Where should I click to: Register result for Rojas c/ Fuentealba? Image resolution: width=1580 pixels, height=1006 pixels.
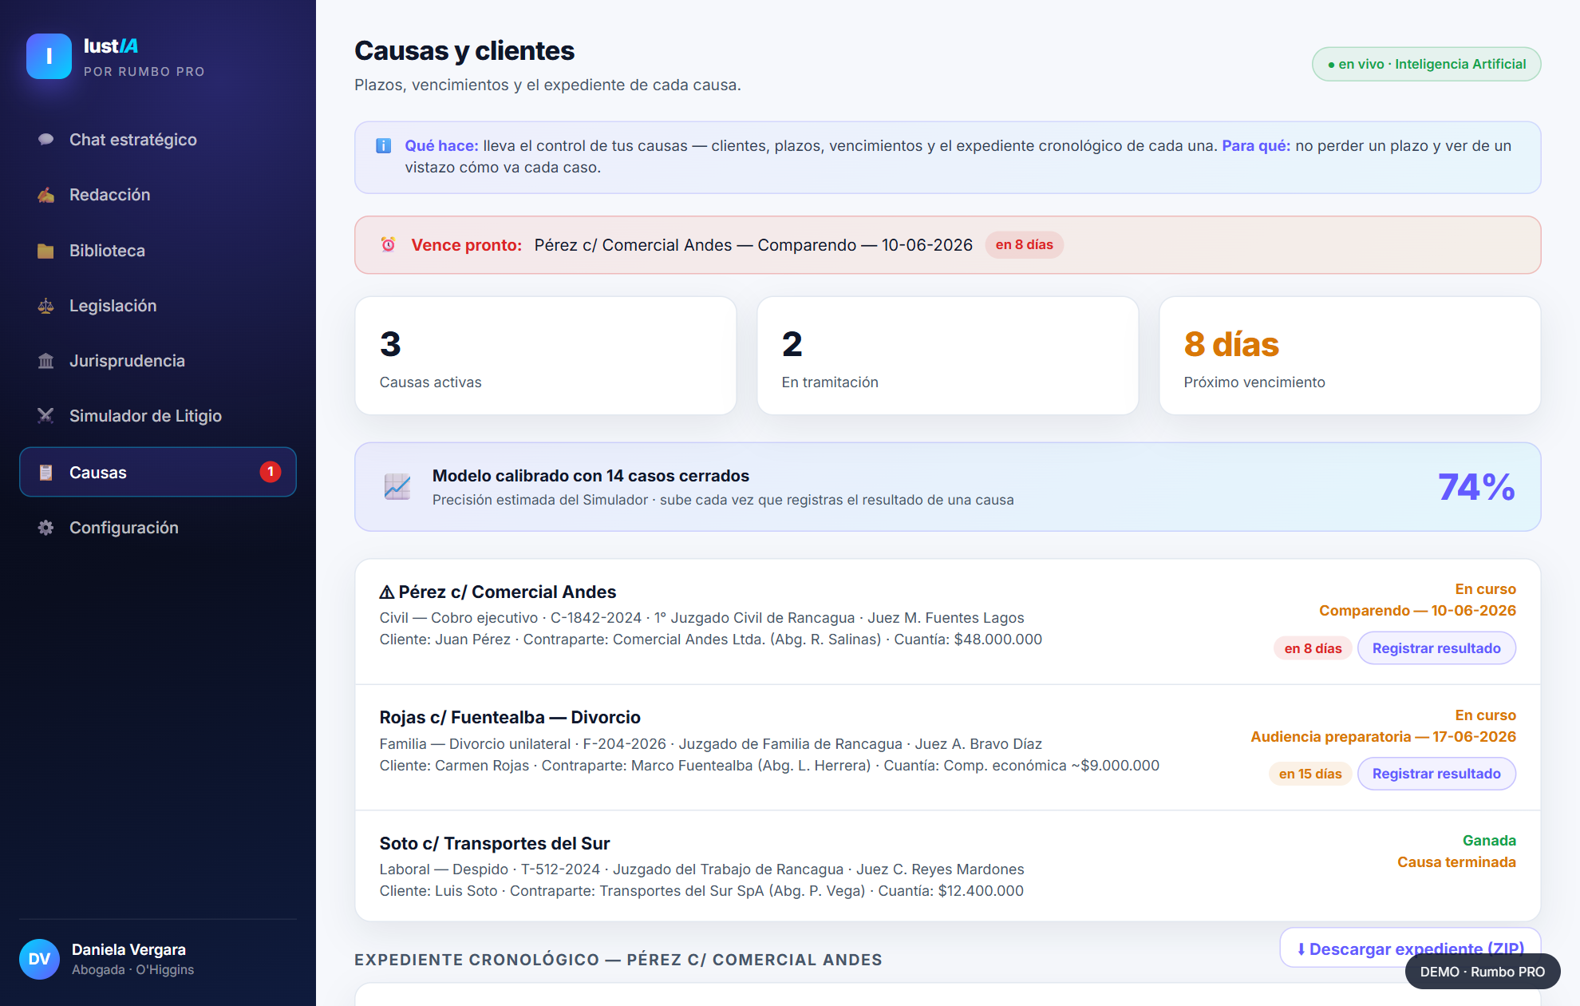click(x=1436, y=774)
